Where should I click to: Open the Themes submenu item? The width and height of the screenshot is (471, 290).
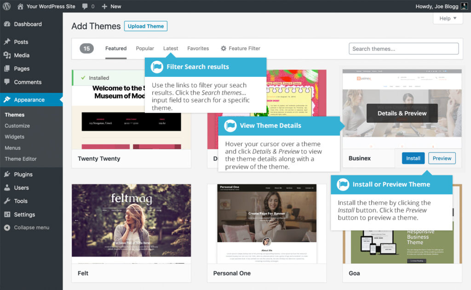tap(15, 115)
